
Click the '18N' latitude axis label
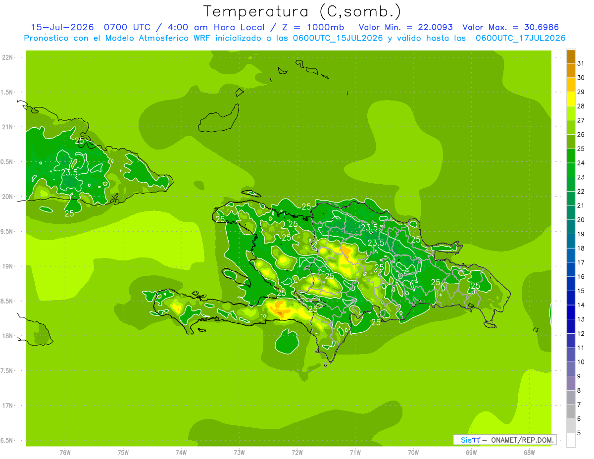pyautogui.click(x=7, y=336)
